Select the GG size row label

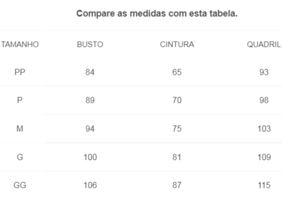click(x=20, y=185)
